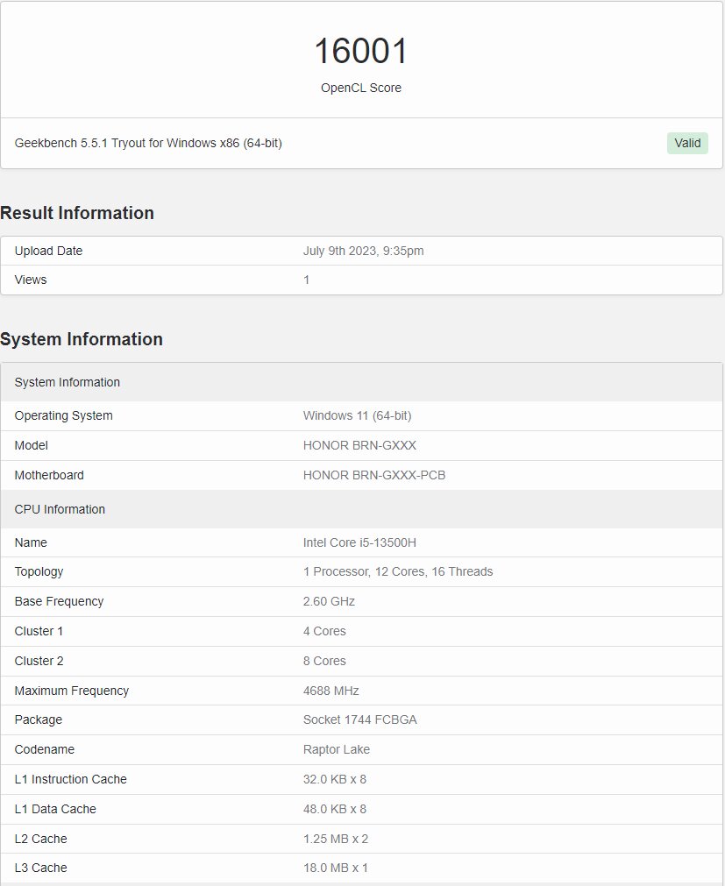
Task: Click the 2.60 GHz base frequency value
Action: pos(329,601)
